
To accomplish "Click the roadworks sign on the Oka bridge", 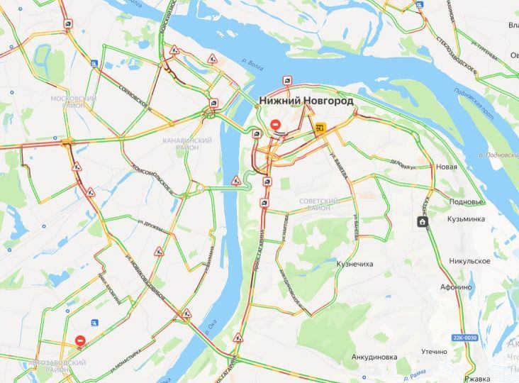I will click(235, 181).
